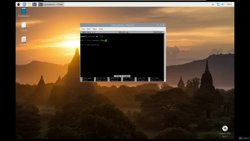Maximize the terminal window
This screenshot has height=141, width=250.
[161, 25]
